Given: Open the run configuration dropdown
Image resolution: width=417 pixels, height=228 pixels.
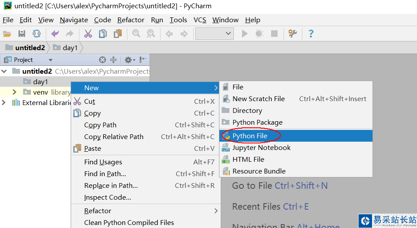Looking at the screenshot, I should pos(215,34).
